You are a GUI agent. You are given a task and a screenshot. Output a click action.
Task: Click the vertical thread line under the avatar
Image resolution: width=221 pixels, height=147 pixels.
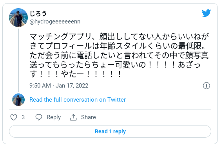(18, 60)
